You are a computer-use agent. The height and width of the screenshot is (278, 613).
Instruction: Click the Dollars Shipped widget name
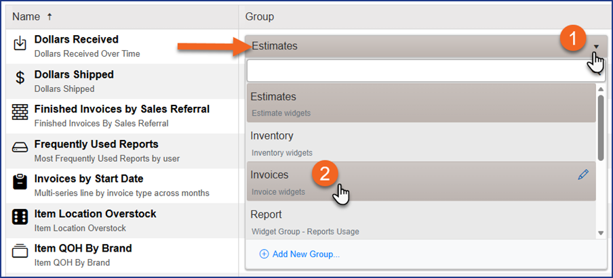[74, 74]
